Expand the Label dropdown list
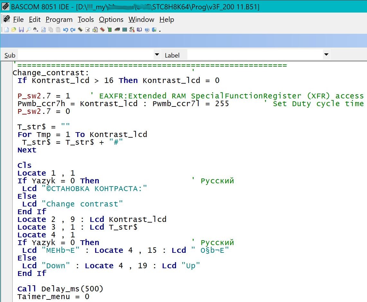367x302 pixels. pyautogui.click(x=326, y=55)
